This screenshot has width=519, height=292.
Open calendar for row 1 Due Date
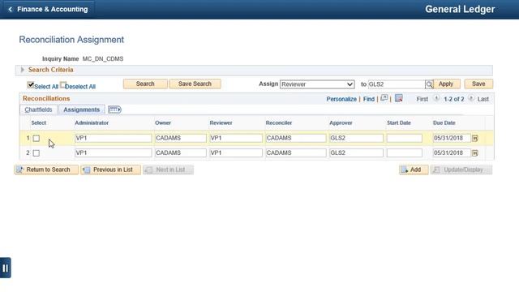tap(475, 139)
